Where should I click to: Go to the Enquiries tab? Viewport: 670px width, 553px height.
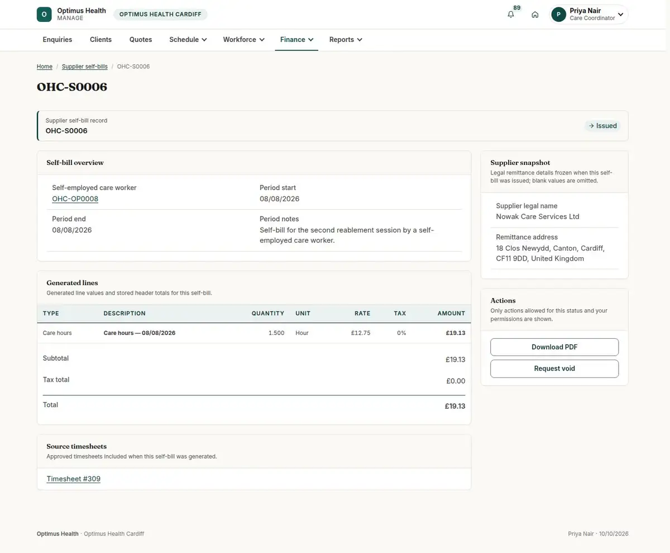(58, 40)
